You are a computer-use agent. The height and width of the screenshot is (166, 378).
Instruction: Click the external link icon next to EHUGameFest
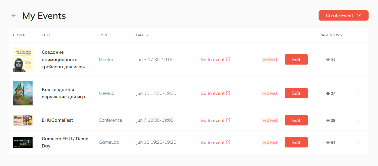[x=229, y=120]
